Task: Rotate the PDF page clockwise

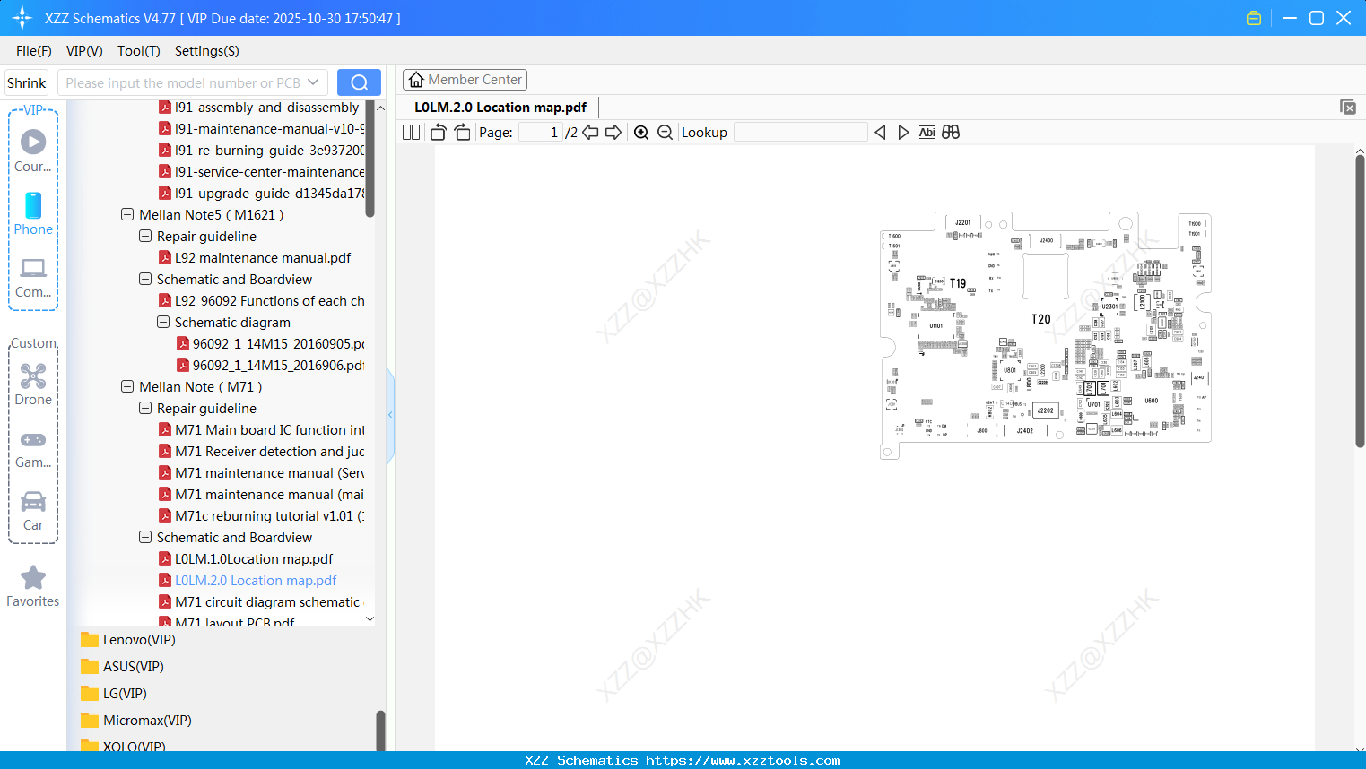Action: 462,132
